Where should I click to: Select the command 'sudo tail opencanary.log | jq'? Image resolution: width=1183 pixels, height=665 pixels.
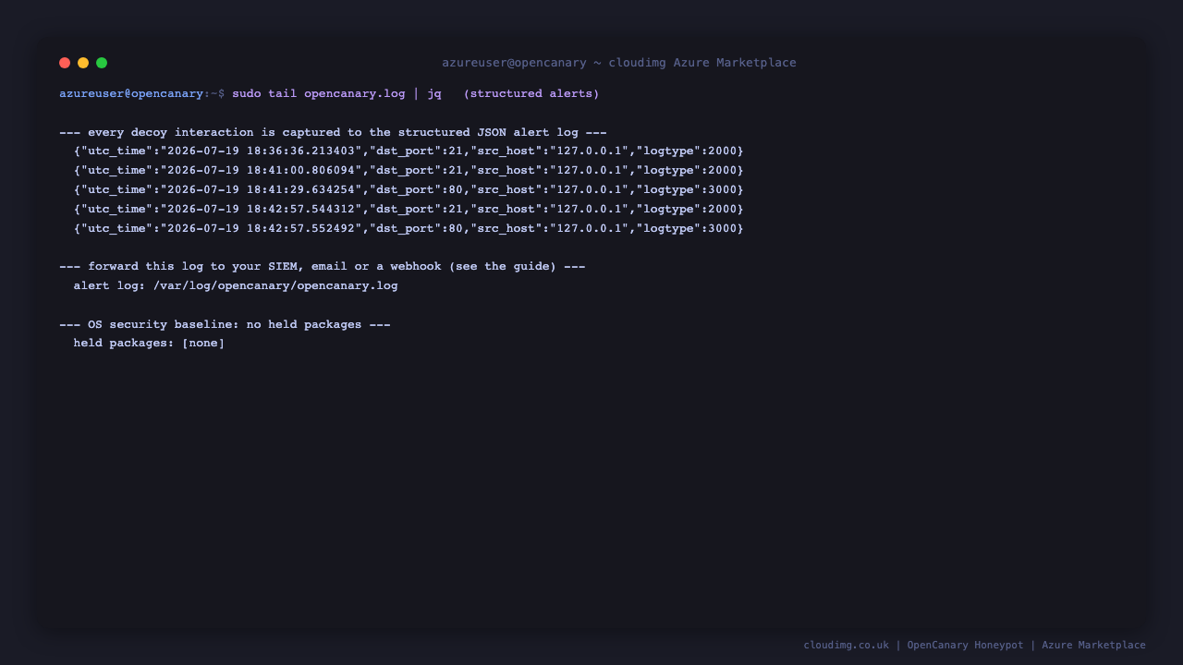click(x=336, y=93)
